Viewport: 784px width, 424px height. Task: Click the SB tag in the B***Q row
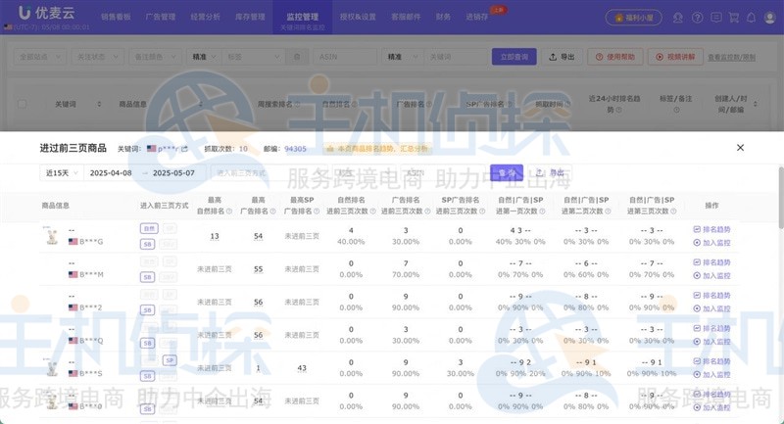tap(148, 343)
